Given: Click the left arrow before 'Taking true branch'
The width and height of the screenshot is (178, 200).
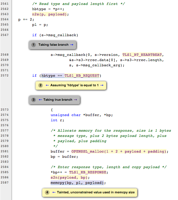Looking at the screenshot, I should coord(40,100).
